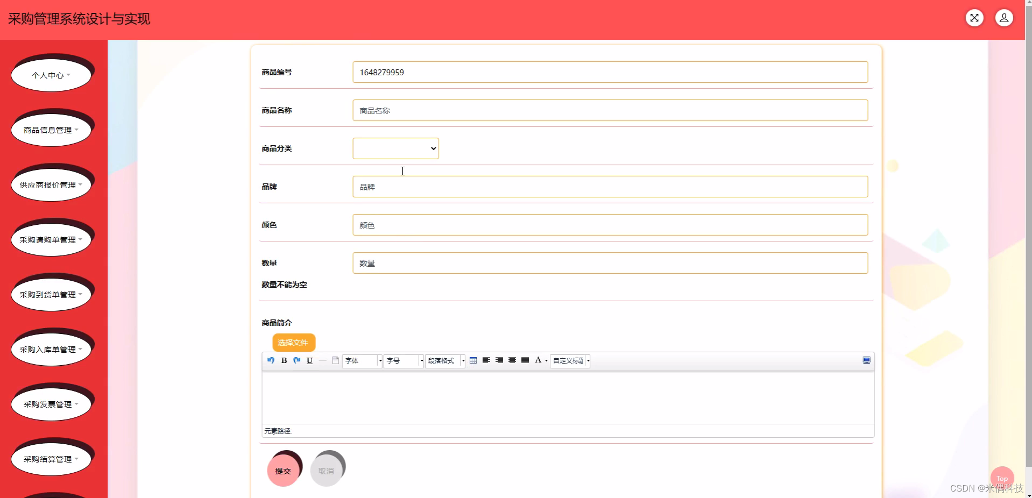1032x498 pixels.
Task: Focus the 数量 quantity input field
Action: pos(610,263)
